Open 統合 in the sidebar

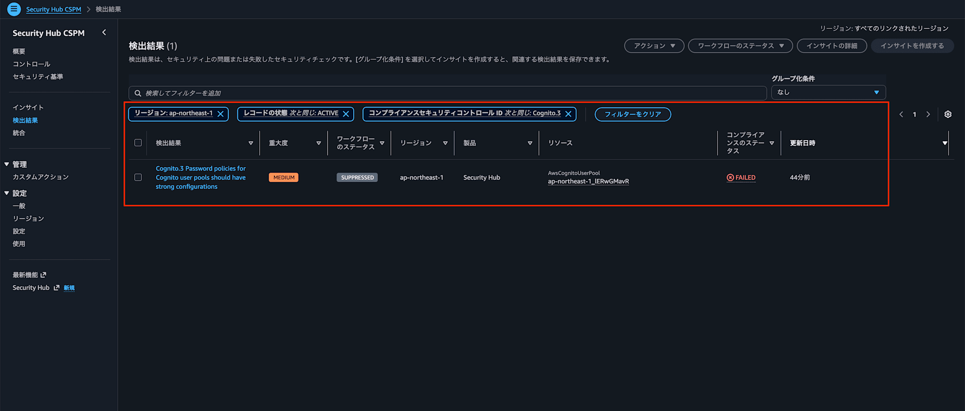pyautogui.click(x=19, y=133)
